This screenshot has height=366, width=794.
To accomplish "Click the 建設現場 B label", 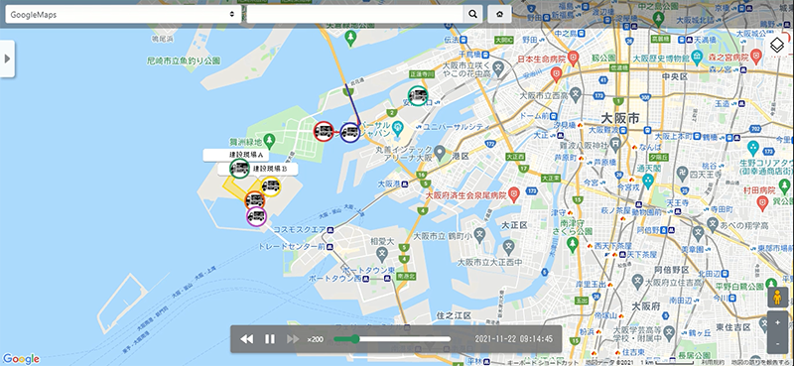I will [270, 169].
